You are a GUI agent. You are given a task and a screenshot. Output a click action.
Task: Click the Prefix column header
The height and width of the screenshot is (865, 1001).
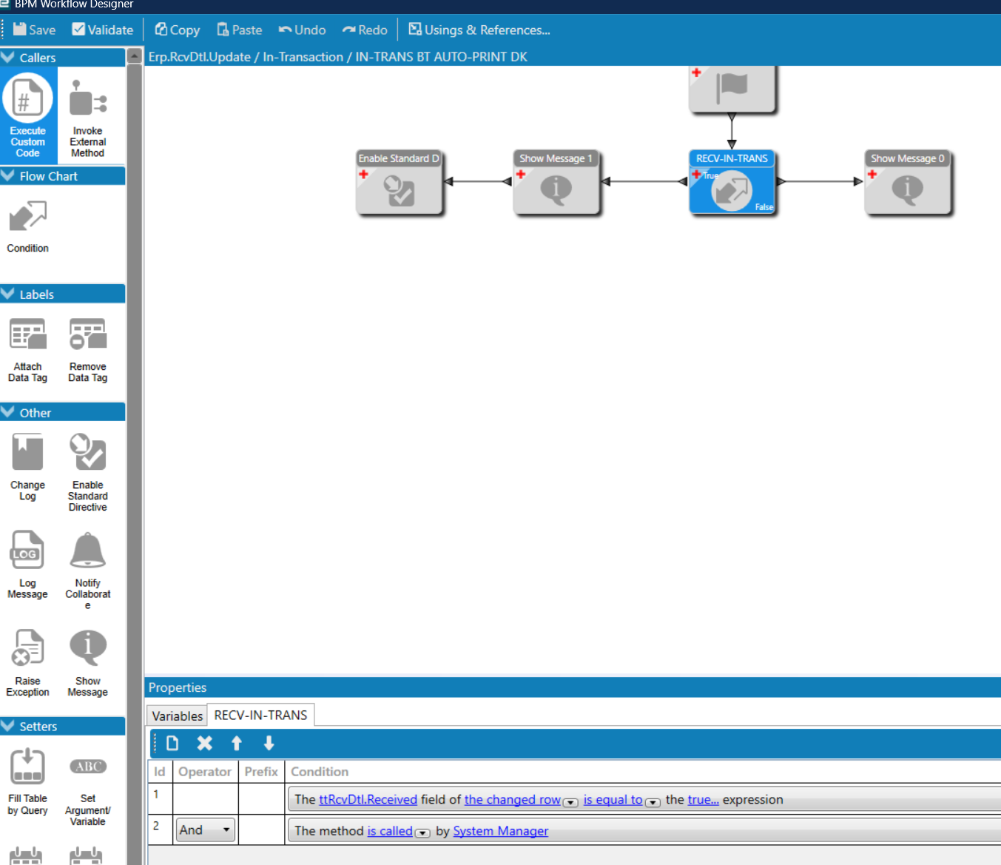click(x=261, y=771)
